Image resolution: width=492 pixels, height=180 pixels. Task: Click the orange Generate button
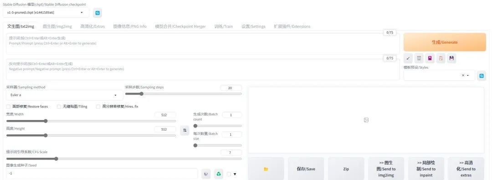pyautogui.click(x=445, y=42)
